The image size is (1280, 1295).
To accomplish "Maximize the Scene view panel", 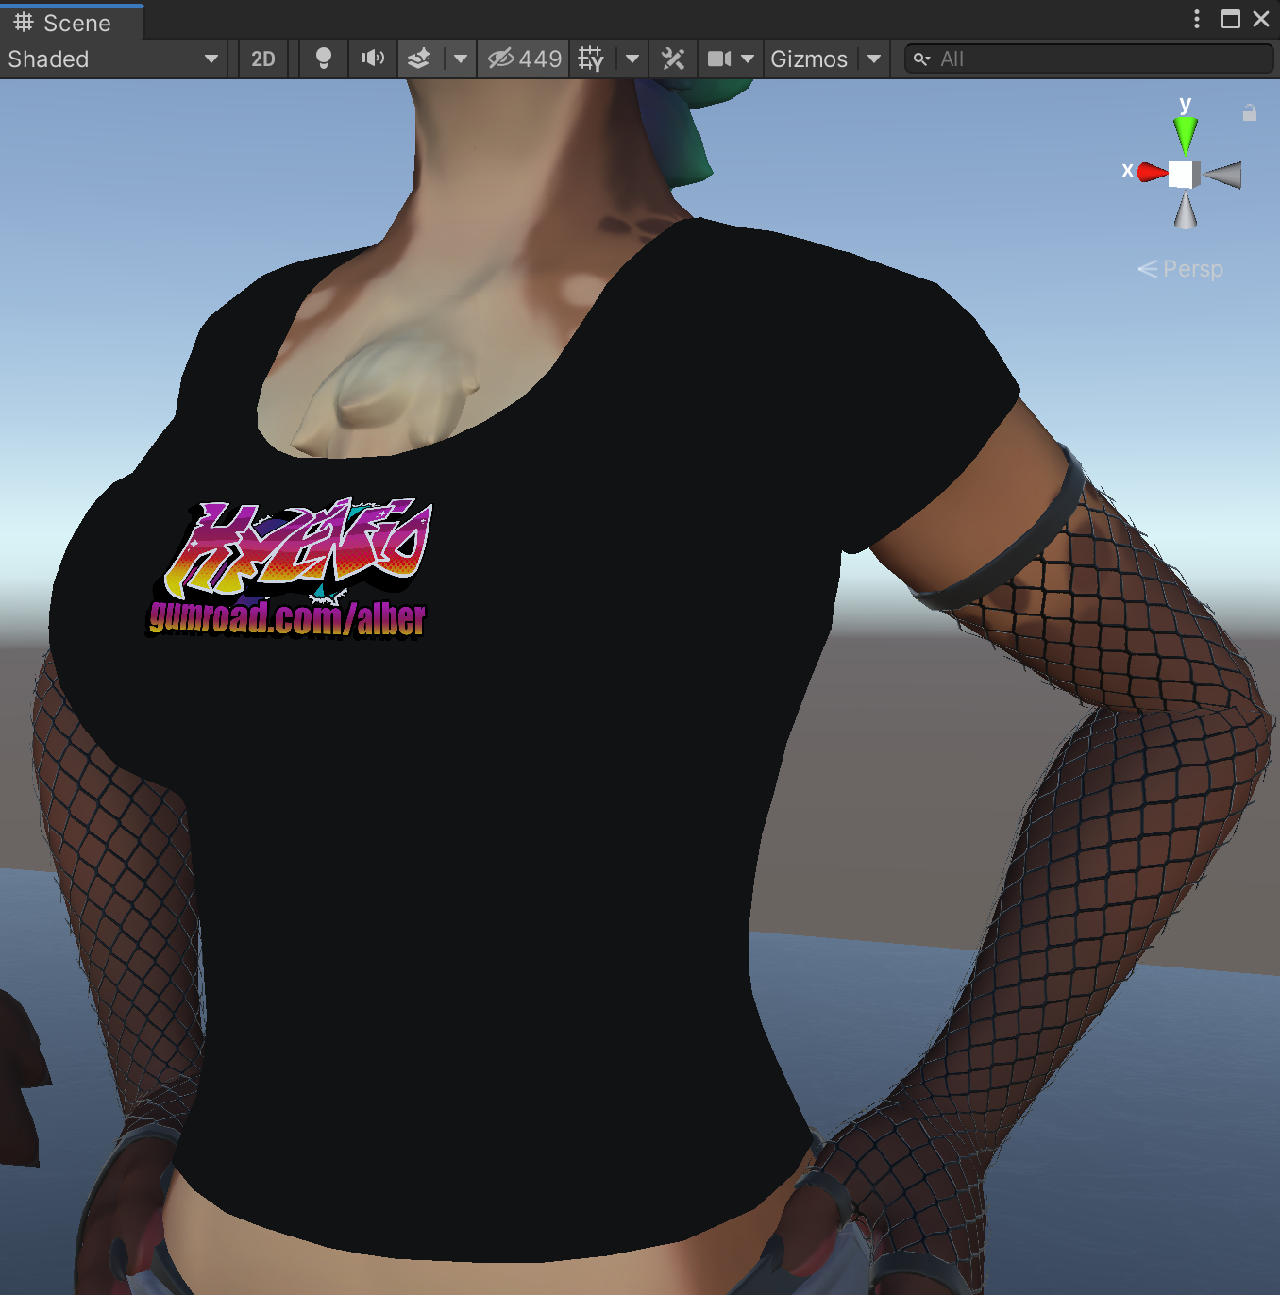I will coord(1231,19).
